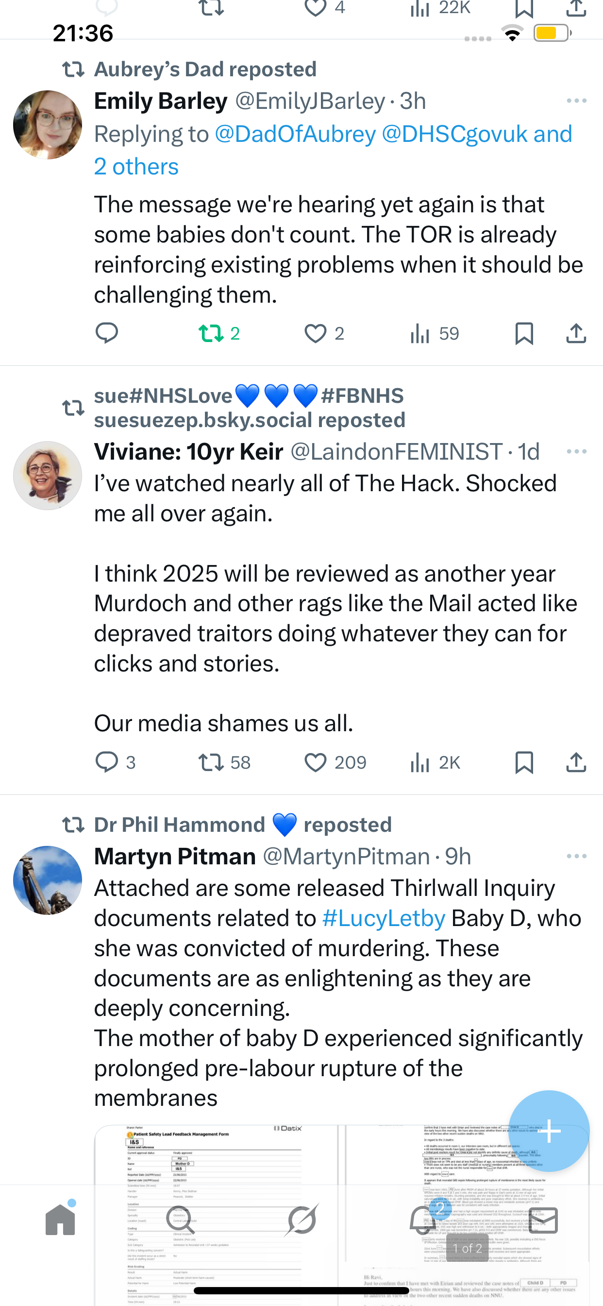View analytics on Viviane's 2K views post
The width and height of the screenshot is (603, 1306).
point(420,762)
